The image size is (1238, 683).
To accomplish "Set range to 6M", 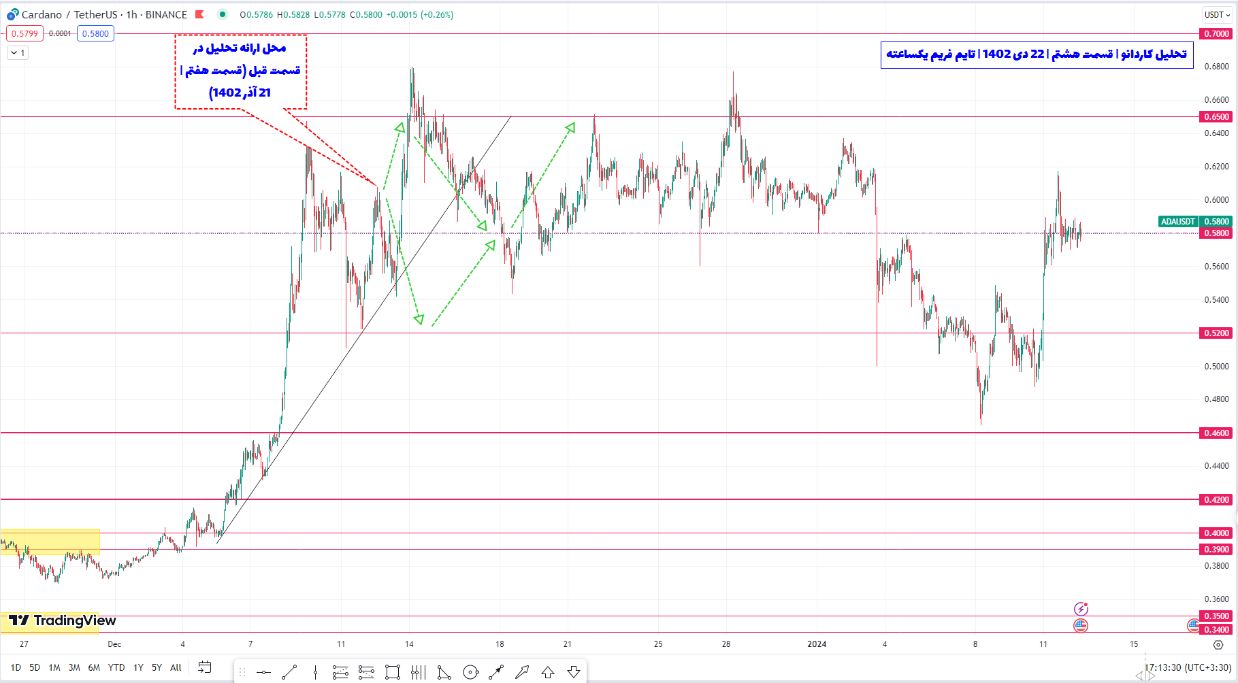I will (94, 667).
